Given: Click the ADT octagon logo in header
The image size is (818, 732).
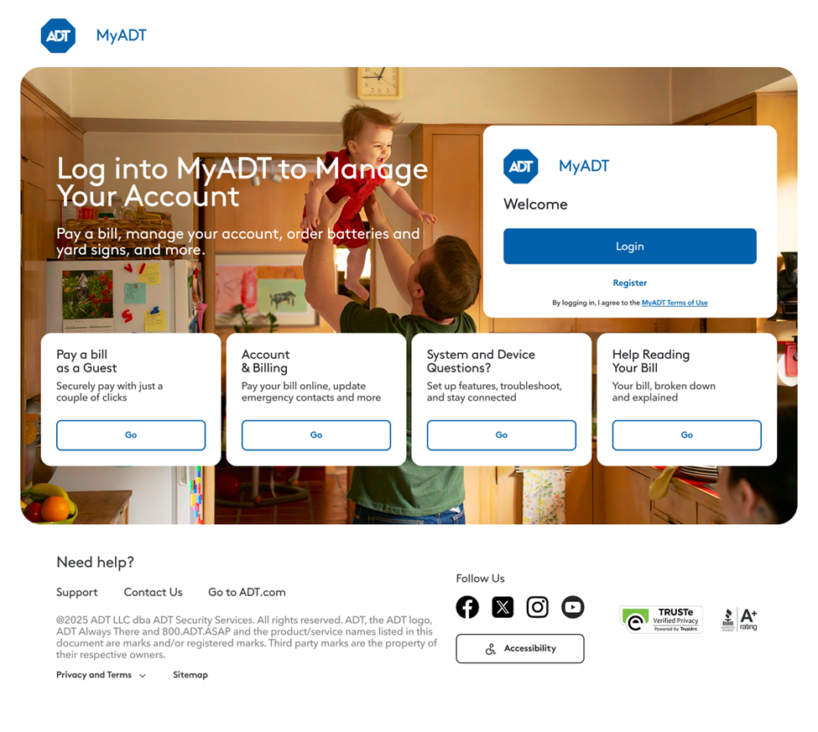Looking at the screenshot, I should [x=58, y=35].
